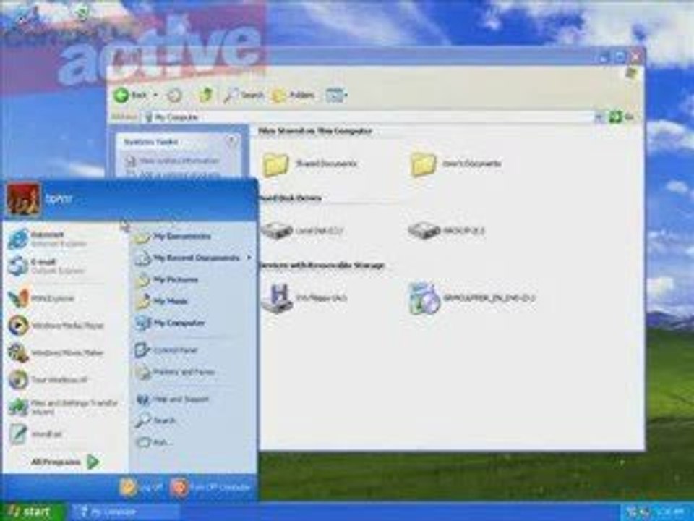This screenshot has height=521, width=694.
Task: Select the Shared Documents folder
Action: [x=310, y=164]
